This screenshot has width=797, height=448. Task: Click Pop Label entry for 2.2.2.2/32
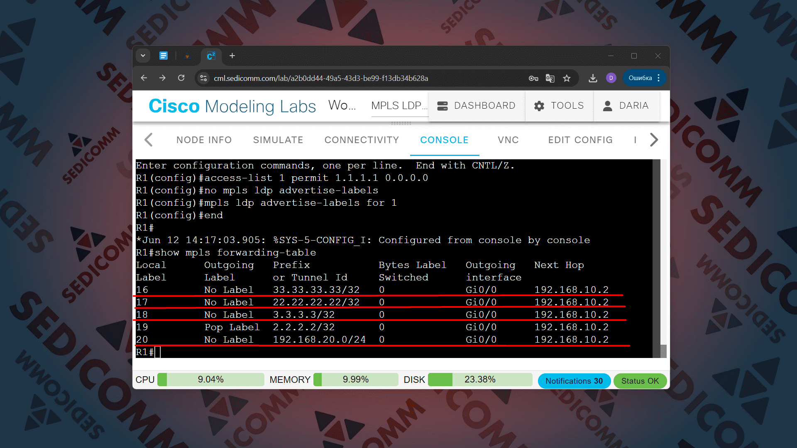pyautogui.click(x=232, y=327)
